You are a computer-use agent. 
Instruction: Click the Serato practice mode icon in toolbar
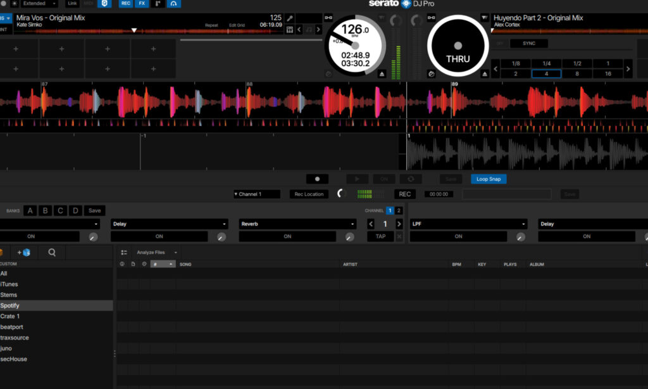pos(103,4)
